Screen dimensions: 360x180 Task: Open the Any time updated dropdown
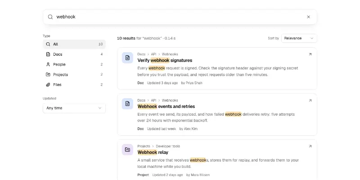tap(74, 108)
